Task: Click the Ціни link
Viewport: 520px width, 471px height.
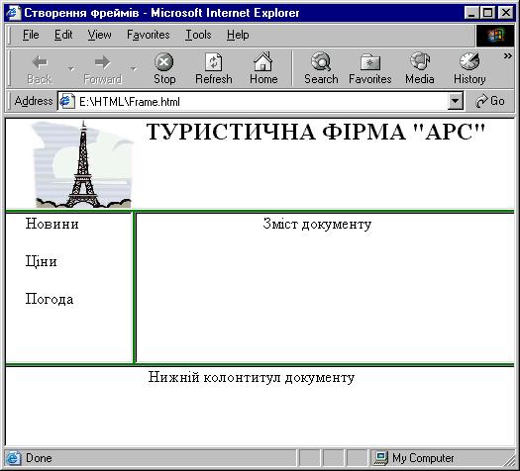Action: tap(42, 261)
